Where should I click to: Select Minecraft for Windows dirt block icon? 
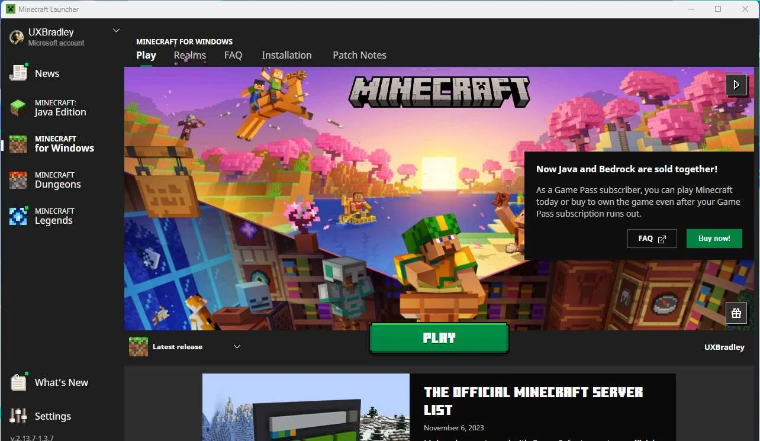pyautogui.click(x=18, y=144)
